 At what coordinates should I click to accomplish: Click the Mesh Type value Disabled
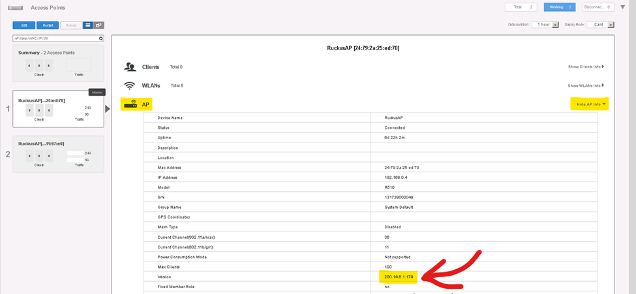point(393,227)
